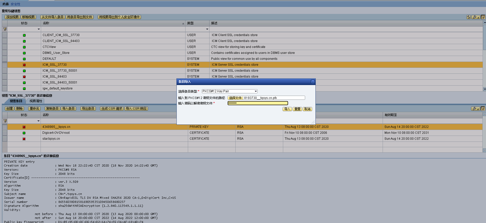Click 将视图导出到个人安全环境中 button
The width and height of the screenshot is (486, 223).
[119, 17]
